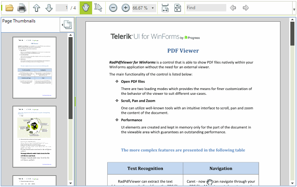The height and width of the screenshot is (187, 297).
Task: Click Scroll, Pan and Zoom bullet
Action: (x=138, y=101)
